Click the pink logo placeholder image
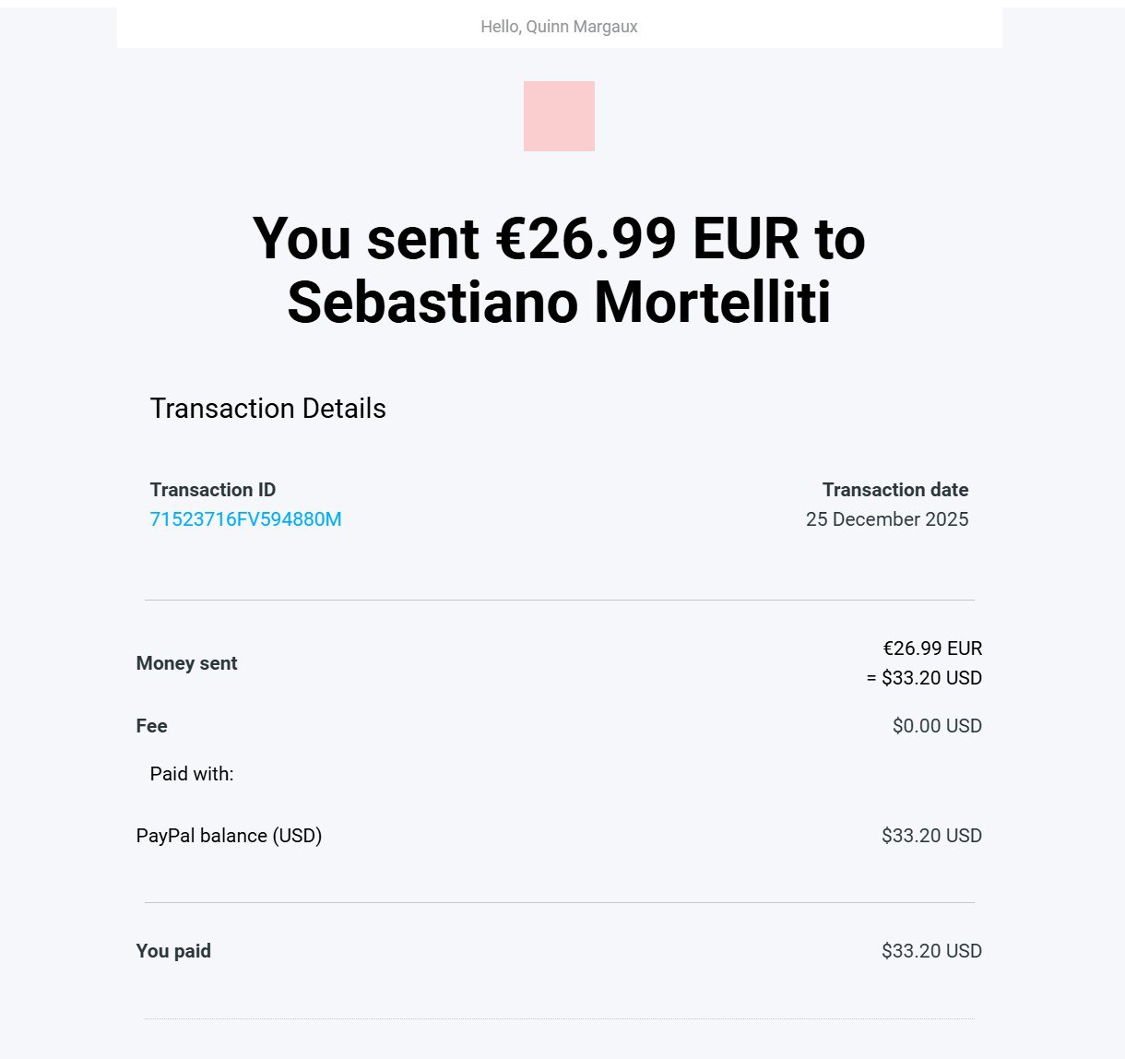 pyautogui.click(x=559, y=116)
